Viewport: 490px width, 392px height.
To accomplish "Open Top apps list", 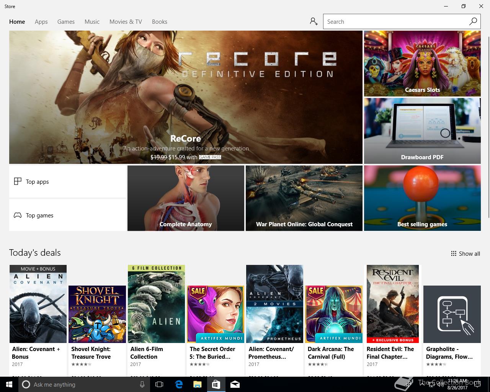I will click(67, 181).
